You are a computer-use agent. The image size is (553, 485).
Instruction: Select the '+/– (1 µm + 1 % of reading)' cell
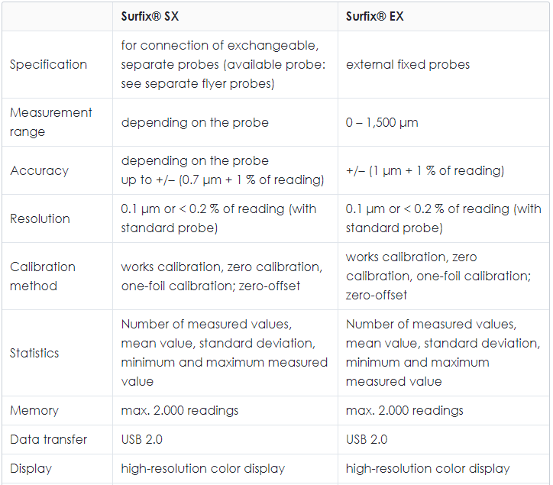tap(425, 171)
